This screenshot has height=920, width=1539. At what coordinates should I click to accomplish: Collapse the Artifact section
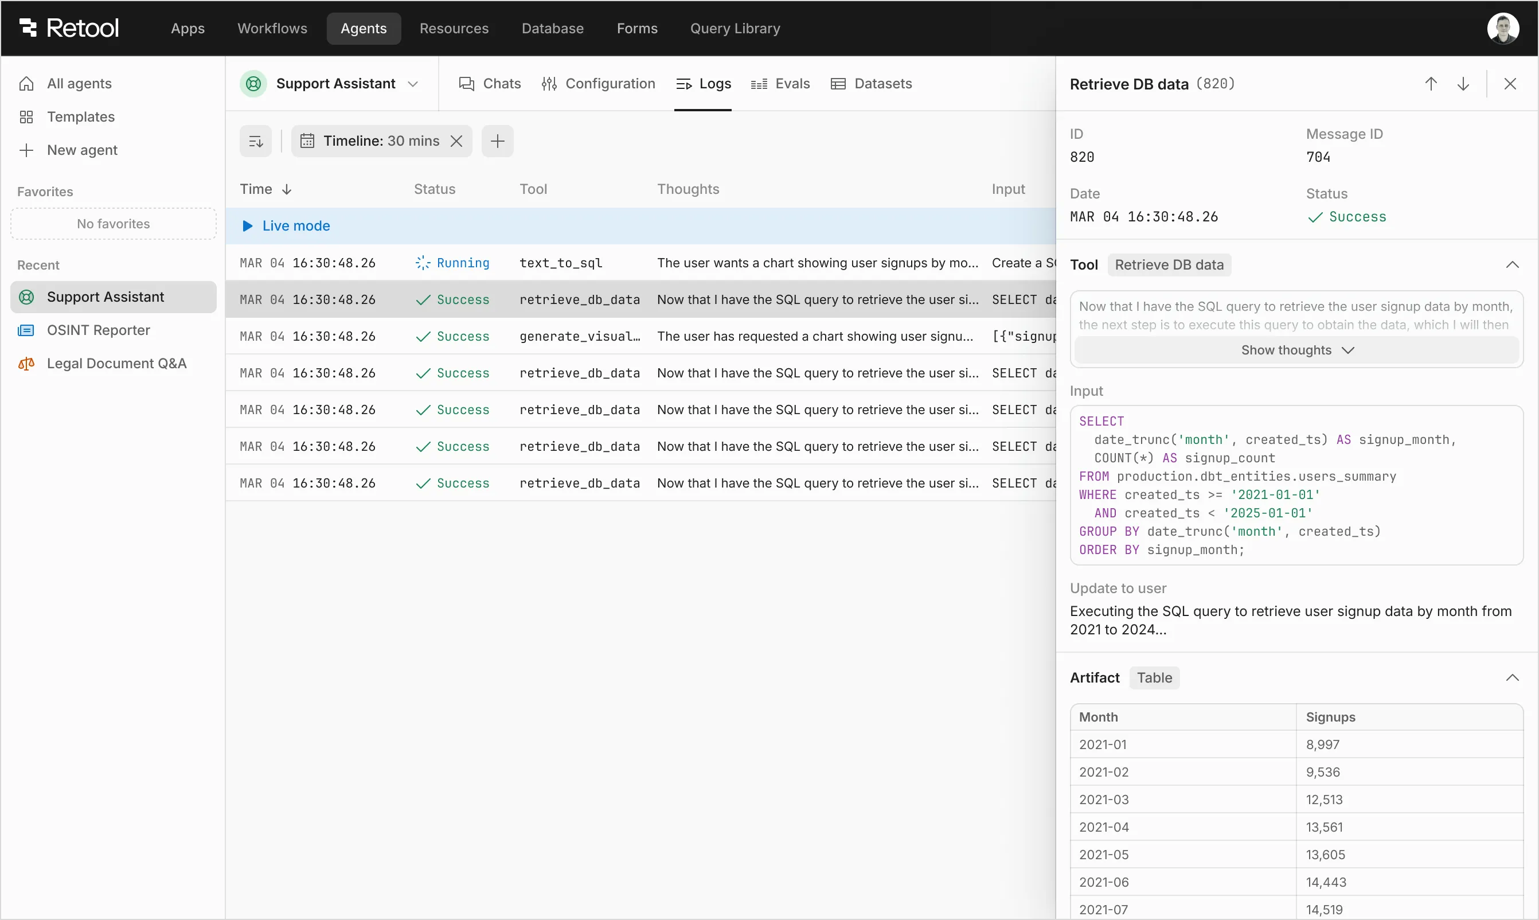1513,677
